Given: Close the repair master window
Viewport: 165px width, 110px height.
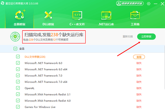Looking at the screenshot, I should [162, 4].
